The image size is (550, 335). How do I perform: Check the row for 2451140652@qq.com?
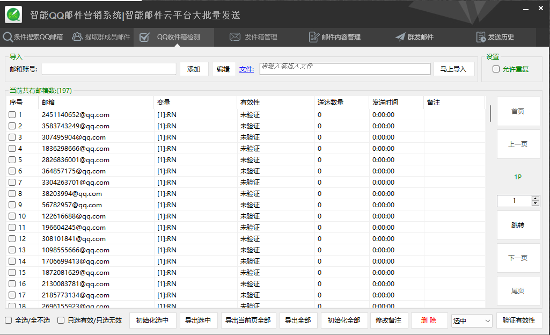tap(12, 115)
